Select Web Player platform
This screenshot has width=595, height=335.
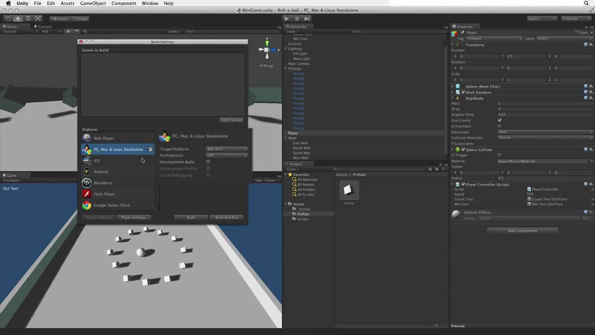[119, 138]
